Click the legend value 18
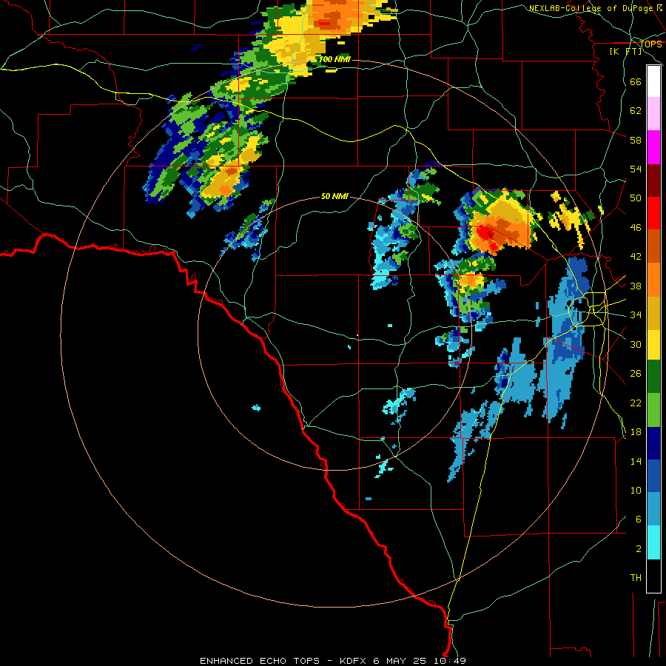Viewport: 666px width, 666px height. pyautogui.click(x=636, y=432)
